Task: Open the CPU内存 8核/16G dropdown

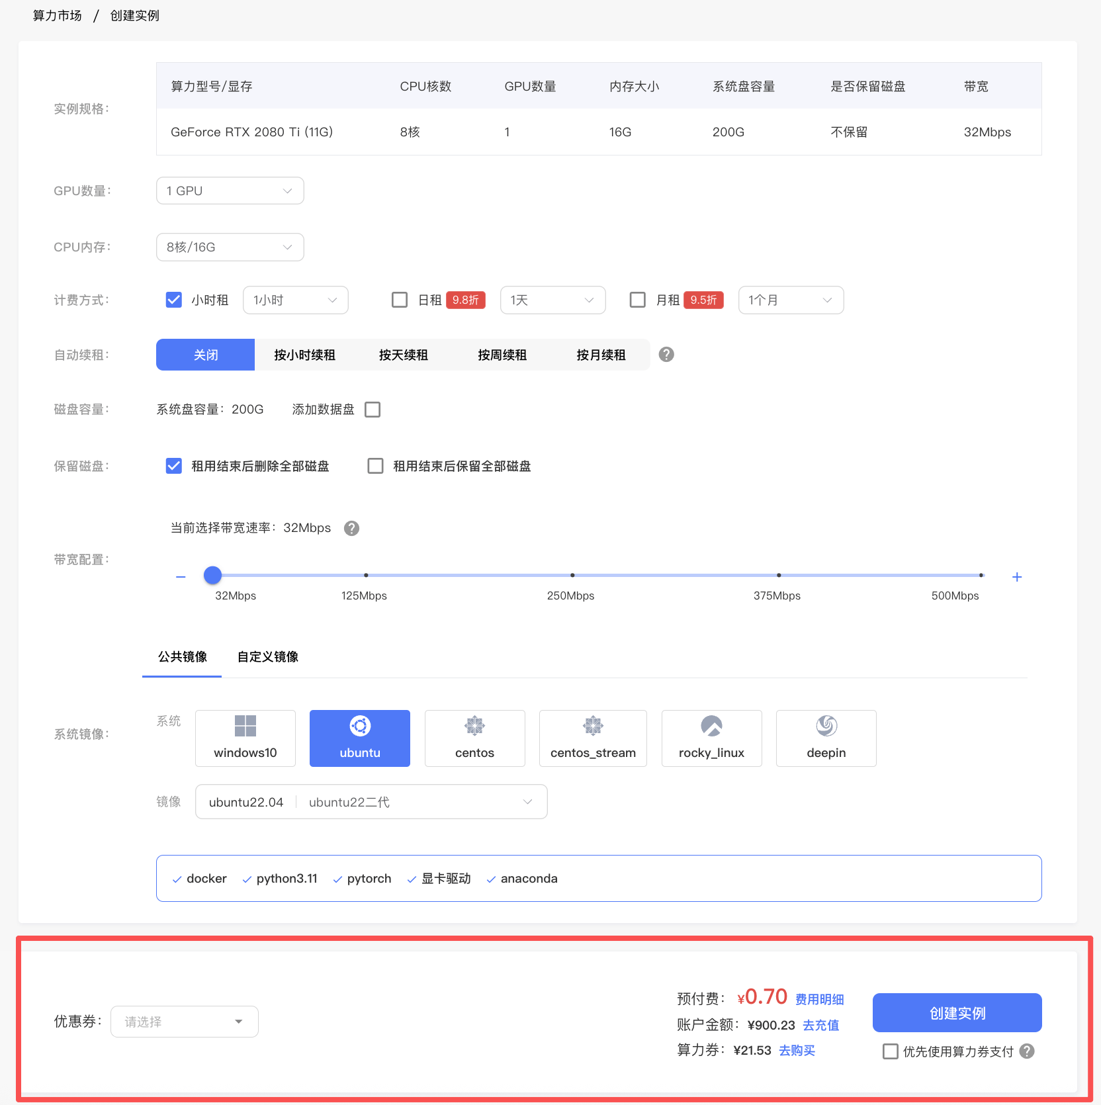Action: (230, 247)
